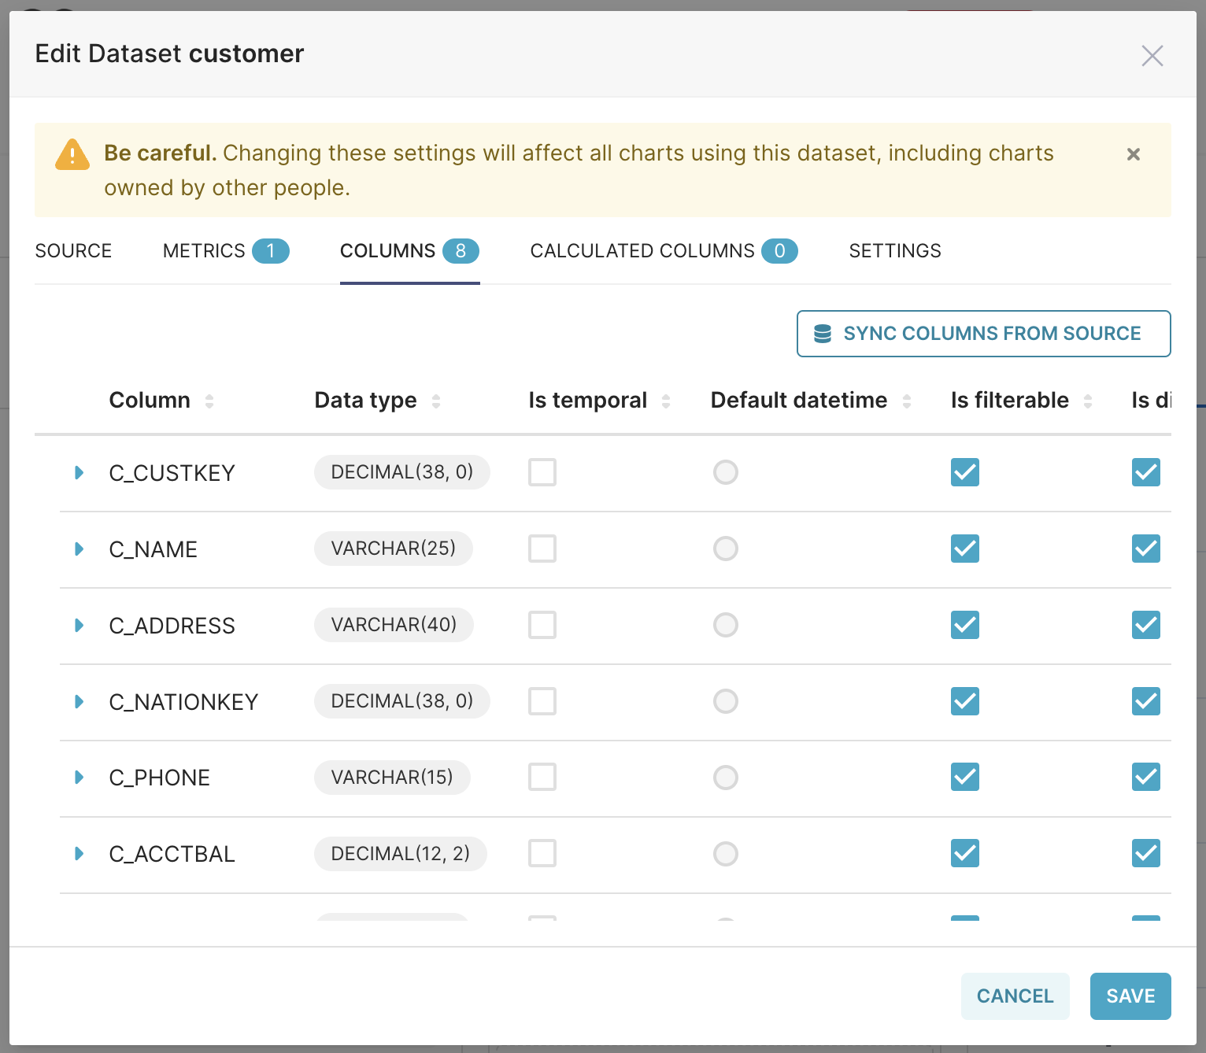Dismiss the Be careful warning banner
This screenshot has width=1206, height=1053.
(x=1133, y=154)
